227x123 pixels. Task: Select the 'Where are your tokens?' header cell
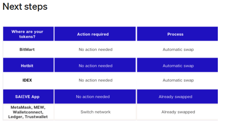point(28,34)
